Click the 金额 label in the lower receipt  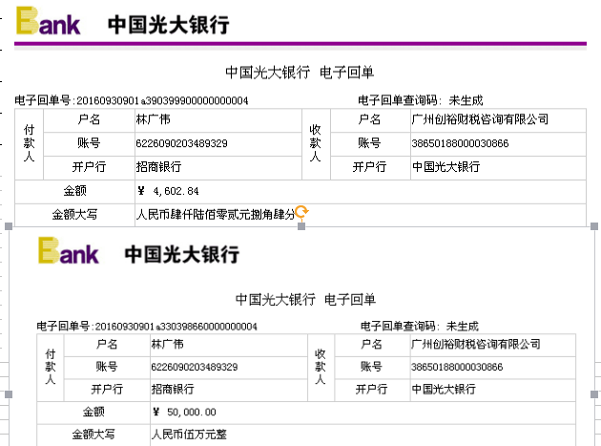coord(93,412)
